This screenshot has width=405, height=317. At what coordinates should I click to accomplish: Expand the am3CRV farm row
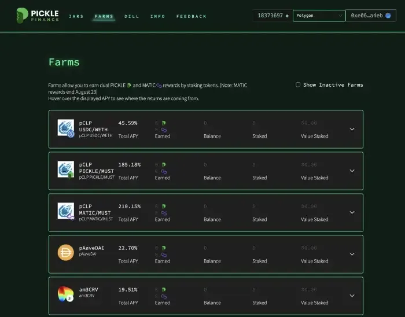[352, 296]
